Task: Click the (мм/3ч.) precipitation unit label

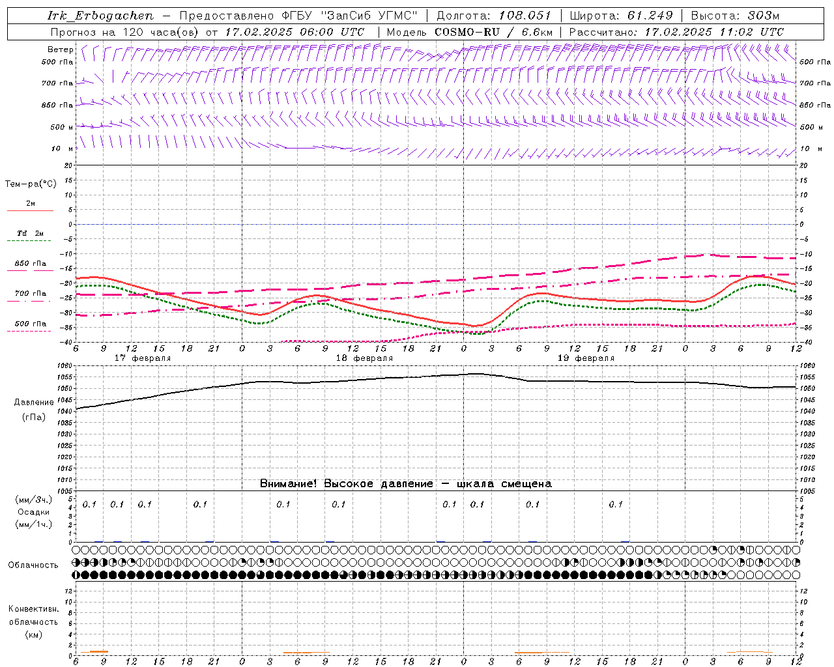Action: coord(34,500)
